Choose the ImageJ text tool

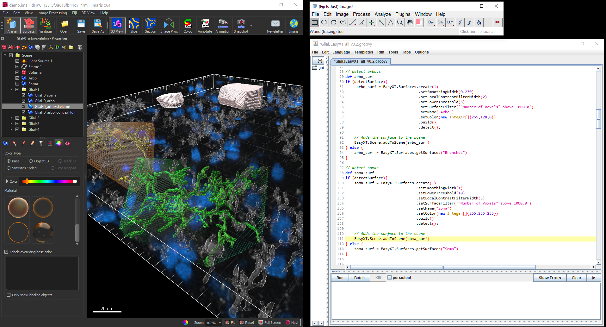391,22
